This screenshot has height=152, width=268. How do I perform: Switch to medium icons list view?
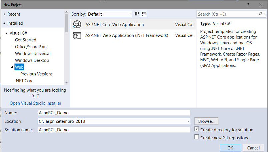[x=144, y=14]
